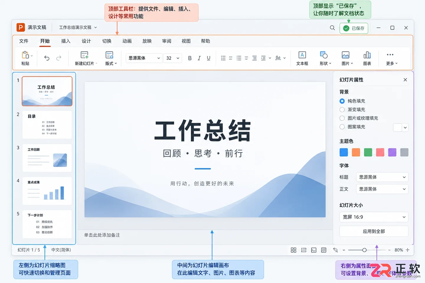Click the 已保存 saved status button
The height and width of the screenshot is (283, 425).
(x=354, y=28)
